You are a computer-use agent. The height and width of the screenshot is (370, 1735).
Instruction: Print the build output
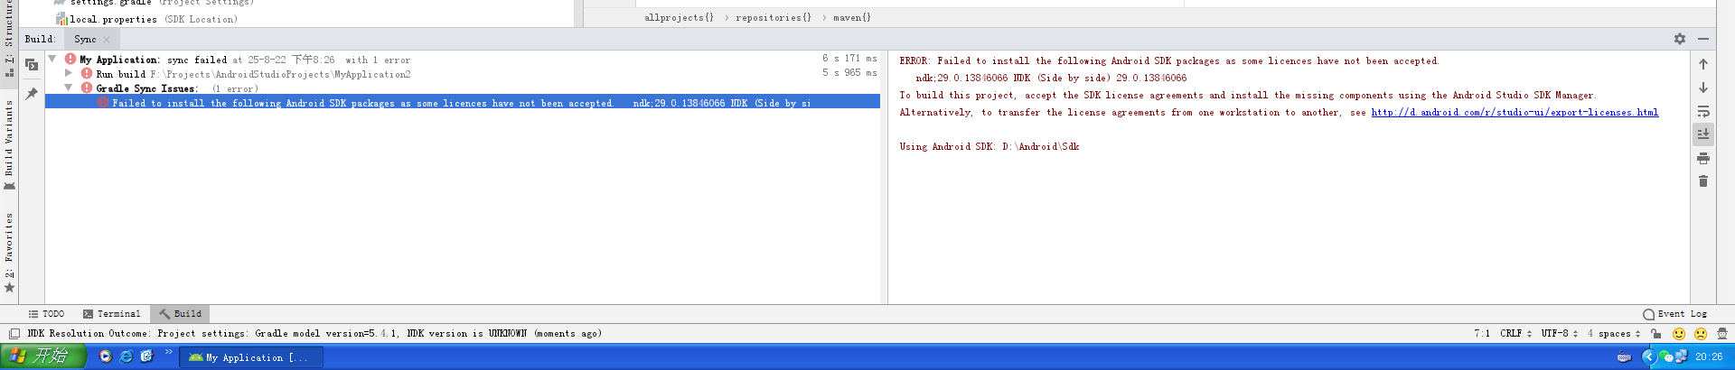pyautogui.click(x=1702, y=158)
